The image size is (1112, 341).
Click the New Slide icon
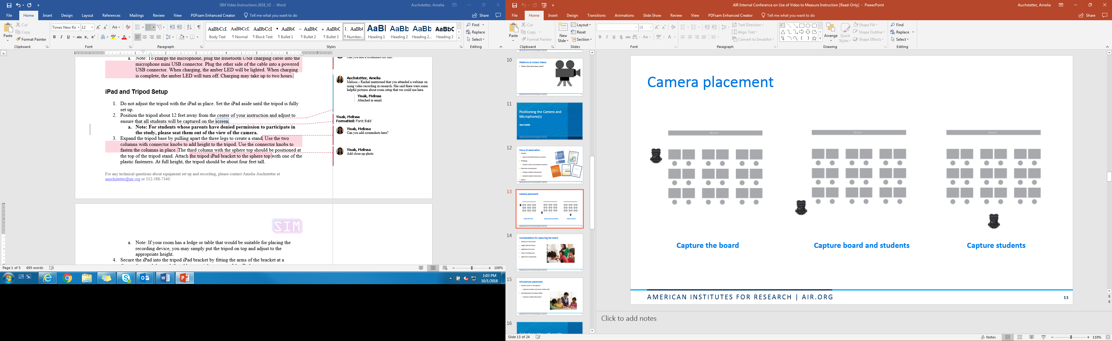click(x=563, y=27)
